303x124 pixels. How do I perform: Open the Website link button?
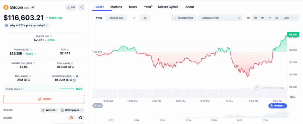[49, 110]
